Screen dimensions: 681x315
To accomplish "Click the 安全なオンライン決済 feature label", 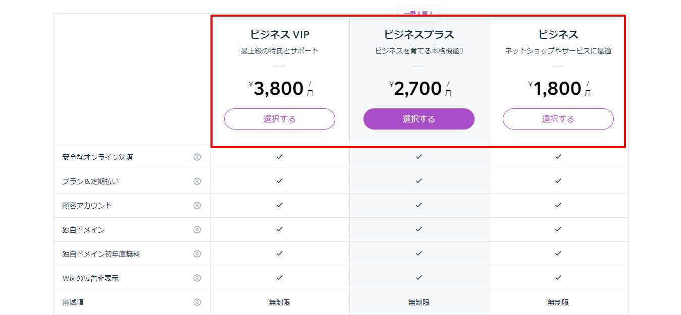I will tap(97, 157).
